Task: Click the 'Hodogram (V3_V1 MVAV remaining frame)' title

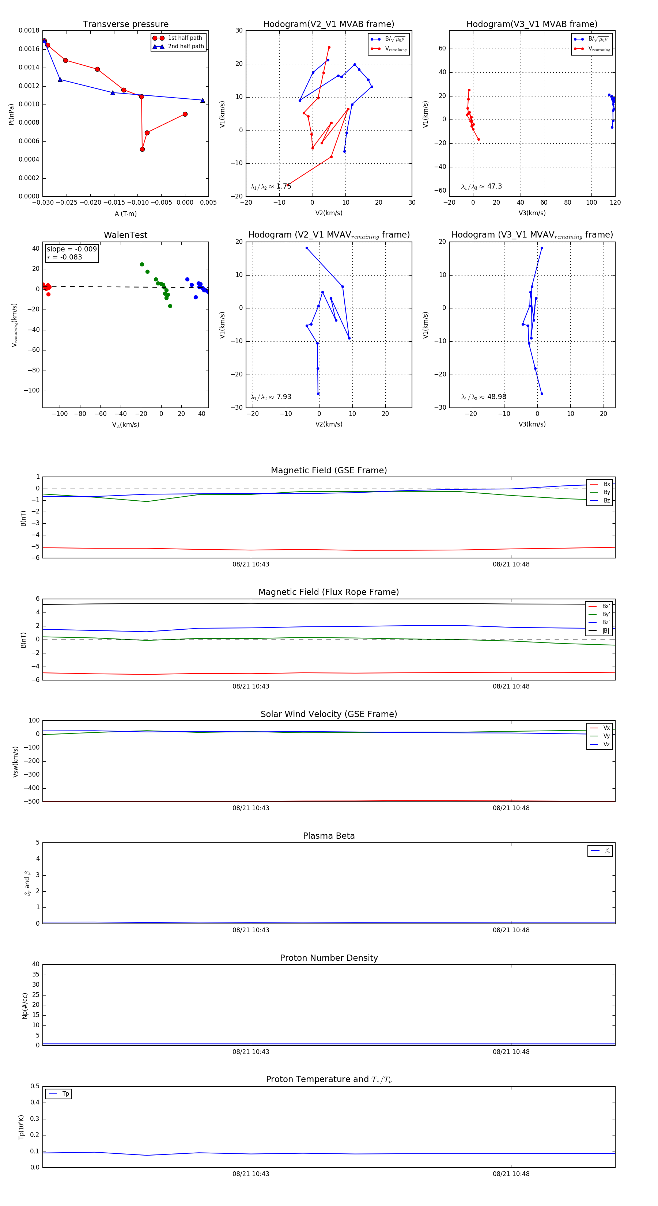Action: pyautogui.click(x=532, y=235)
